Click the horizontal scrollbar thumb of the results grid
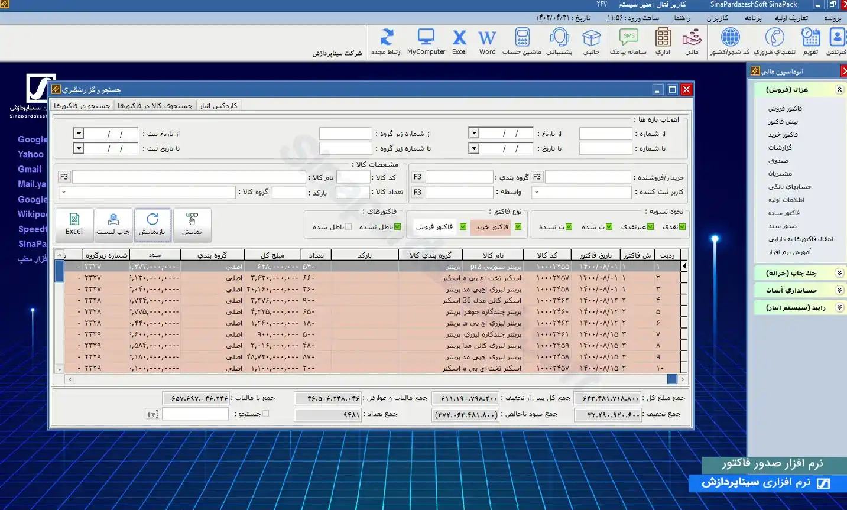The width and height of the screenshot is (847, 510). 672,379
